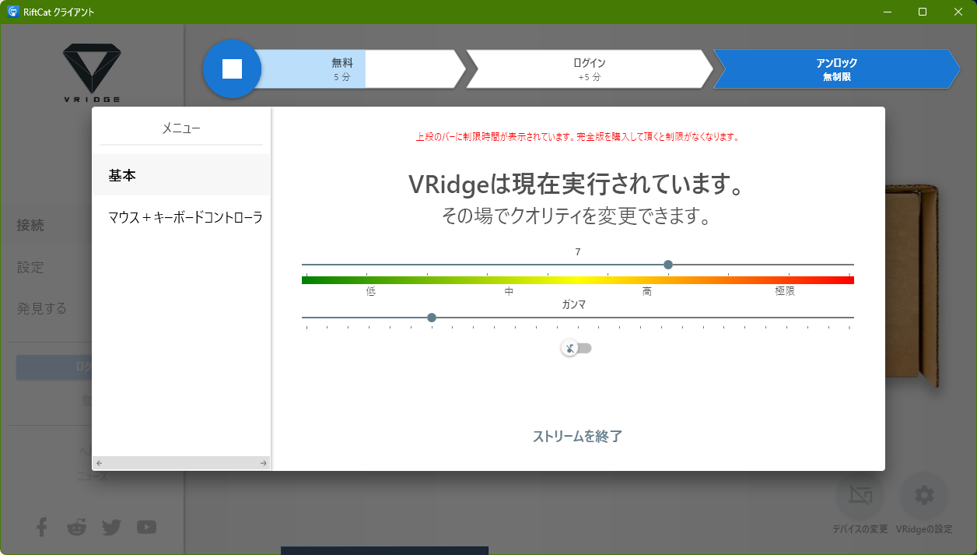Minimize the RiftCat window
The image size is (977, 555).
pos(887,12)
